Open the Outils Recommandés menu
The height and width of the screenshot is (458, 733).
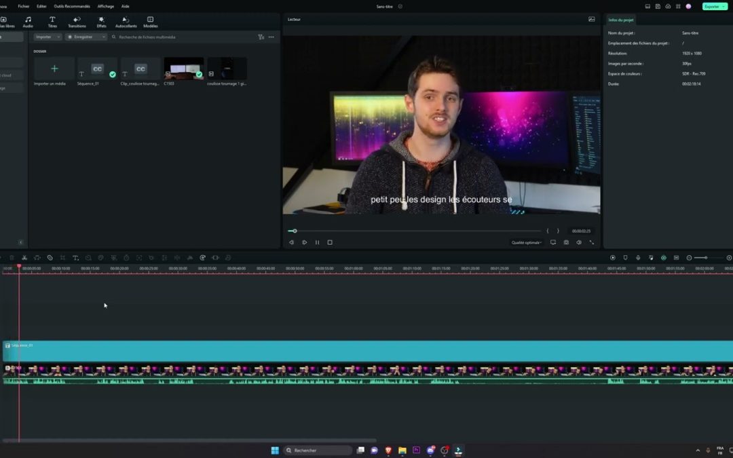coord(72,7)
